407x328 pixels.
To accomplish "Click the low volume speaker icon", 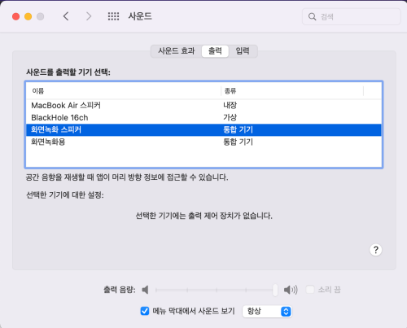I will [145, 290].
